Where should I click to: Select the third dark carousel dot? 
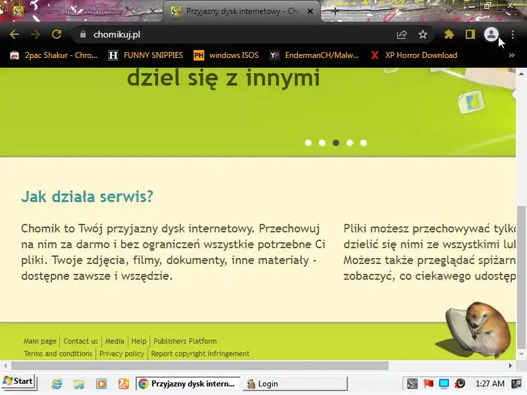click(x=336, y=143)
